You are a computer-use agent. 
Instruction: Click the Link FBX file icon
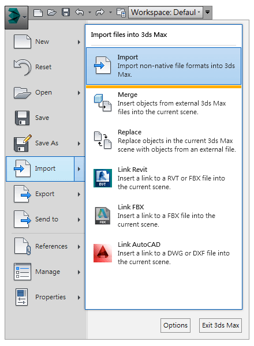tap(103, 216)
